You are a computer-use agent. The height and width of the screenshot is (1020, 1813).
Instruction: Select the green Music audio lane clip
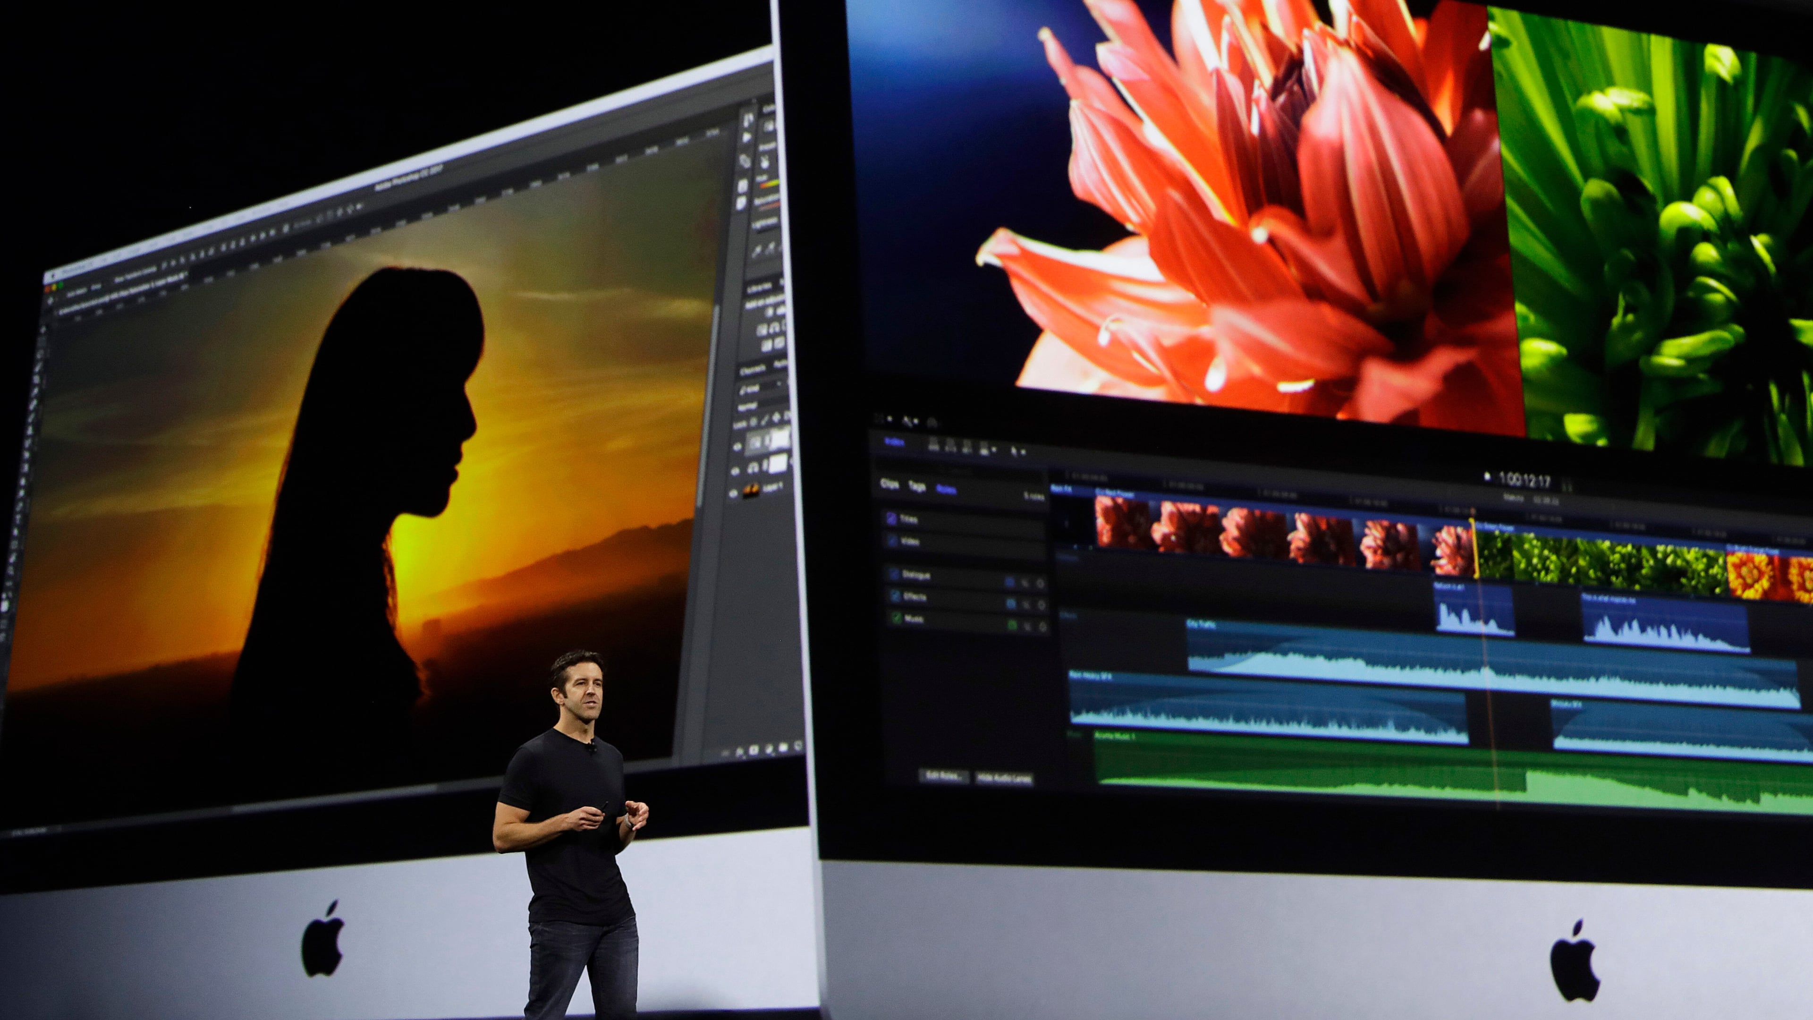tap(1453, 772)
